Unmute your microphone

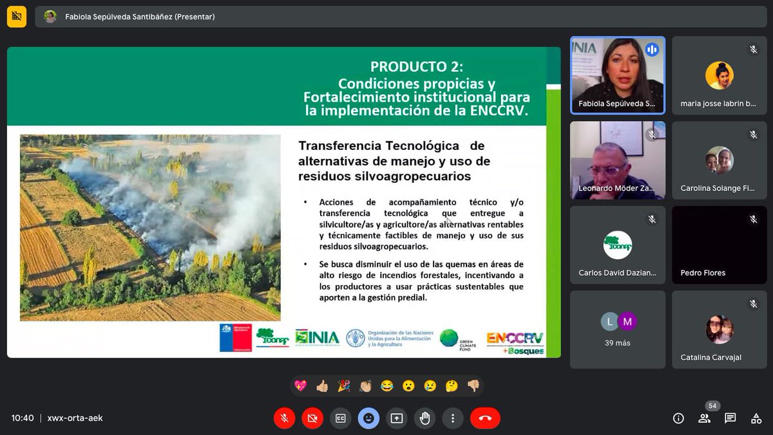pos(284,418)
